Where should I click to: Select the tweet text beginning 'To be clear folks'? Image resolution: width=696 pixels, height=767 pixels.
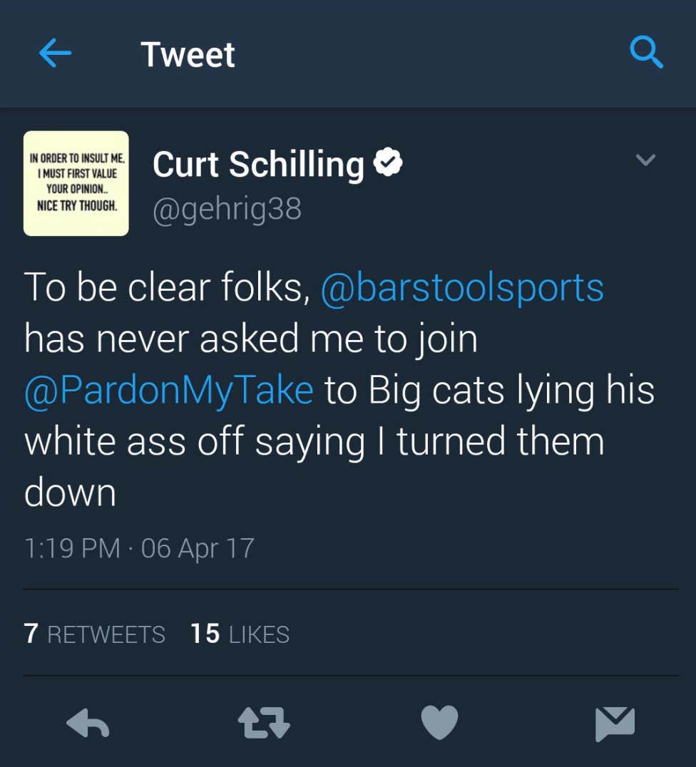coord(339,389)
